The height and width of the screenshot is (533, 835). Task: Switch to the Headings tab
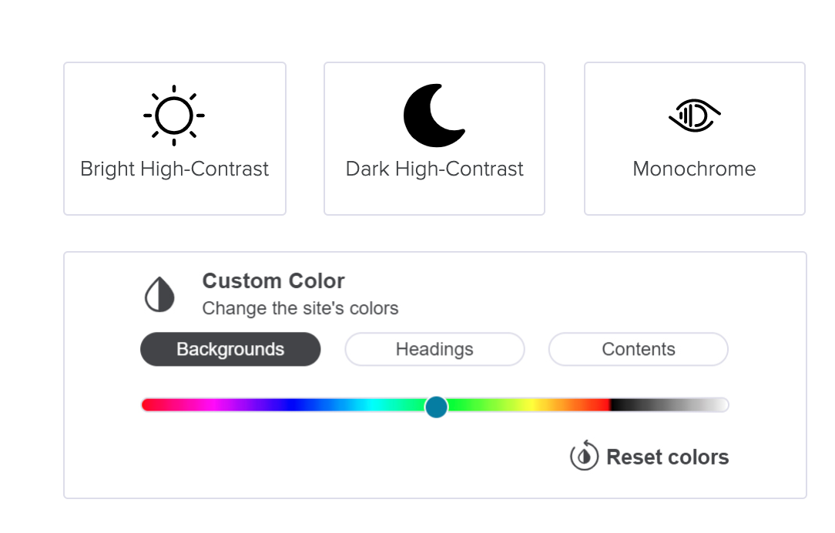click(x=434, y=349)
